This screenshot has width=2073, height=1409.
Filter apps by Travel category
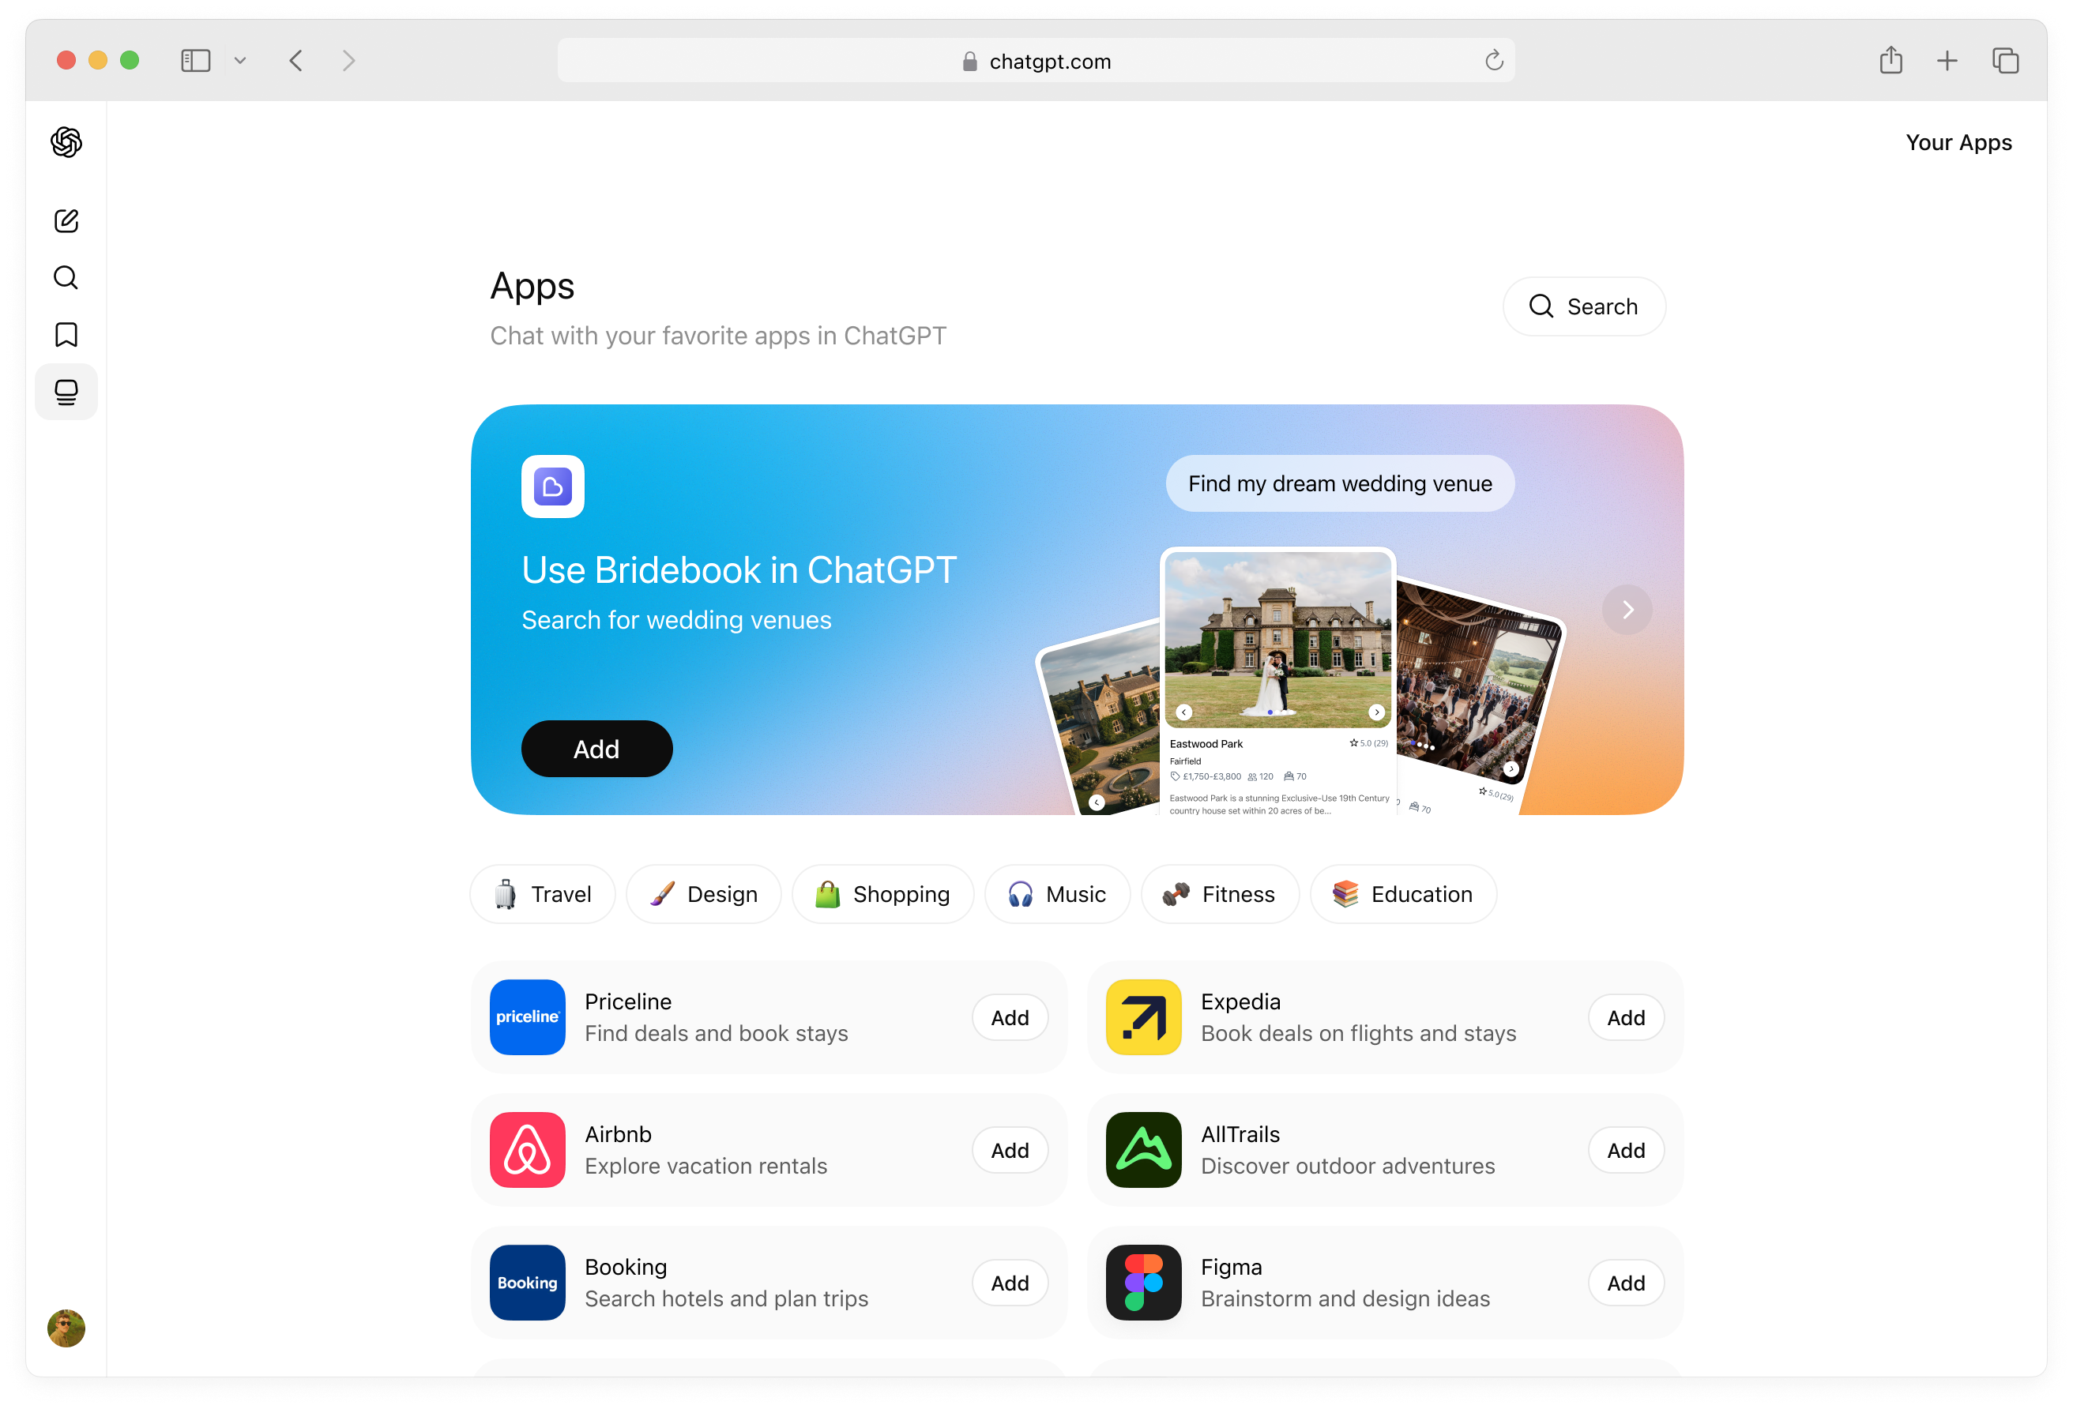[x=542, y=893]
